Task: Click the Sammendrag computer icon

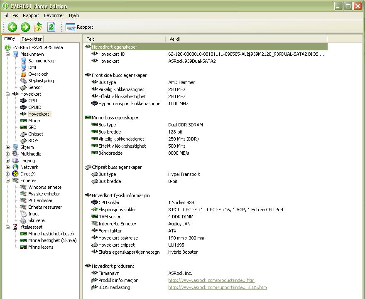Action: 23,61
